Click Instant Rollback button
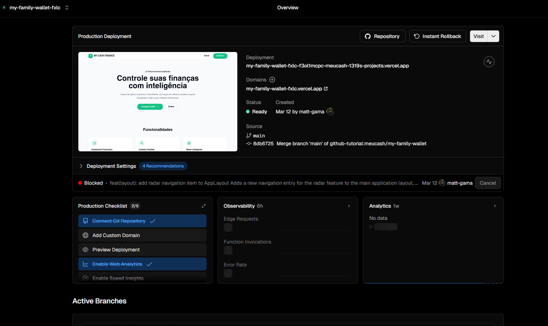Viewport: 548px width, 326px height. (437, 36)
